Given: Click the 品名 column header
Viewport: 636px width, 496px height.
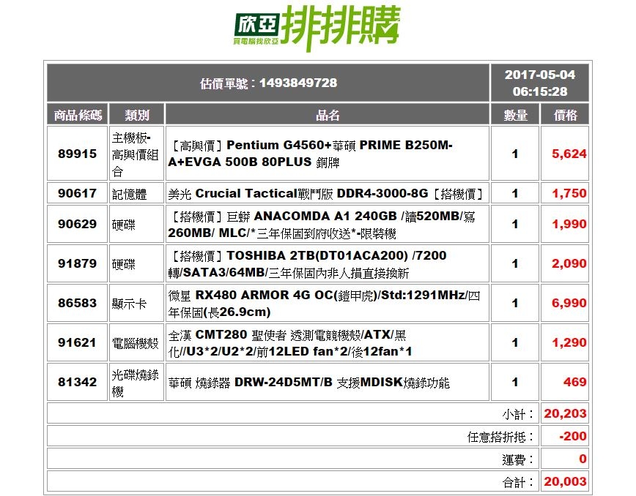Looking at the screenshot, I should coord(328,116).
